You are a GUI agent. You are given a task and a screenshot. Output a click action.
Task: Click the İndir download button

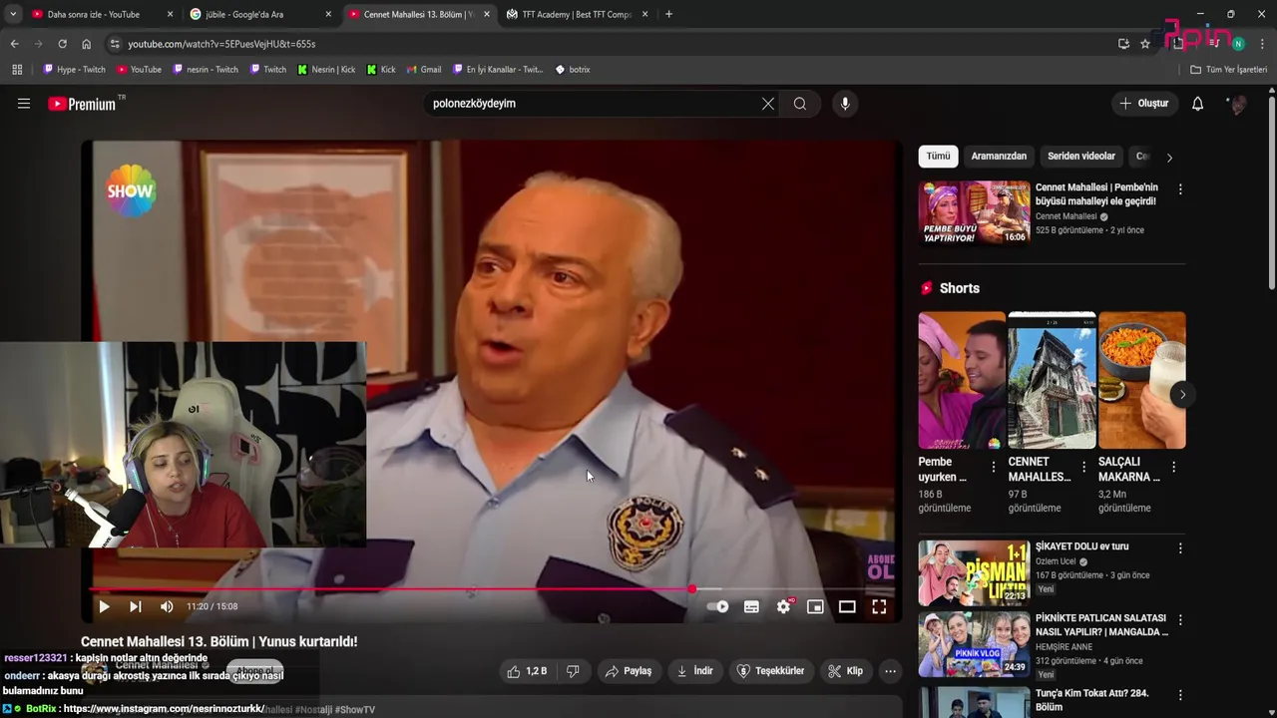click(x=694, y=671)
